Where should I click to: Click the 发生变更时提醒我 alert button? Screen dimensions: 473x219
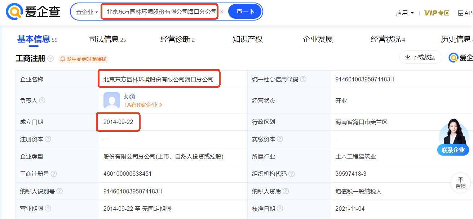click(83, 59)
